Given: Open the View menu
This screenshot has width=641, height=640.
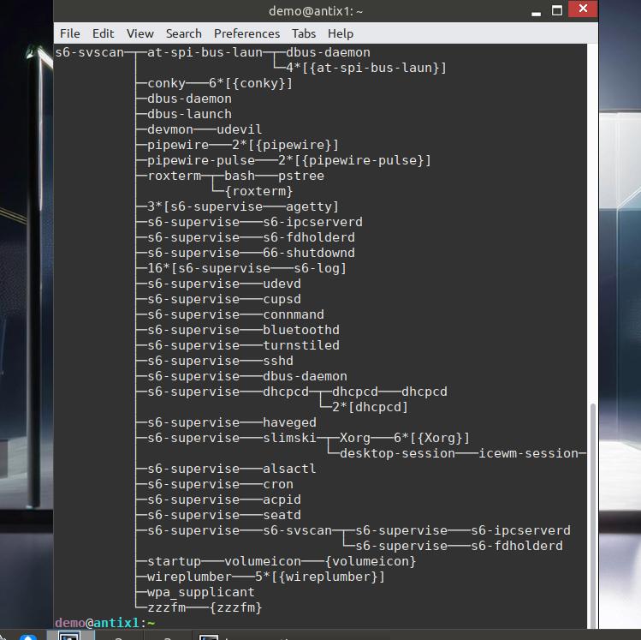Looking at the screenshot, I should [x=139, y=33].
